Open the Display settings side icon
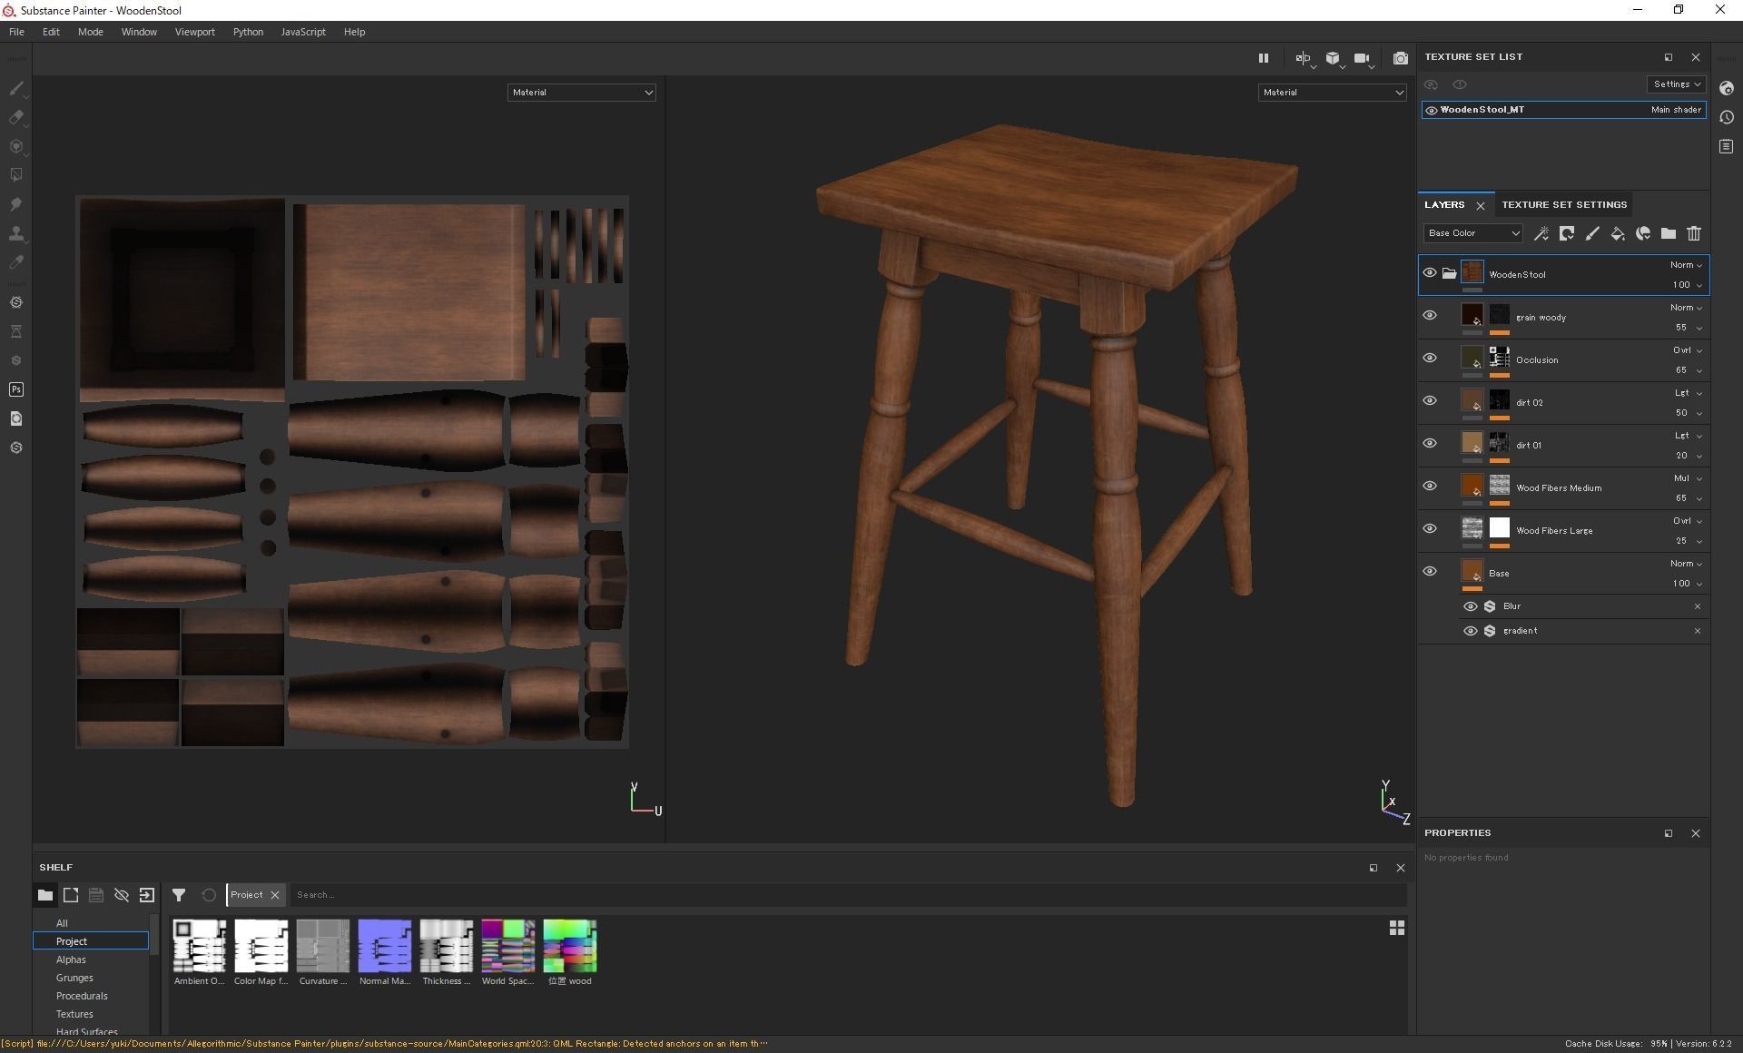The image size is (1743, 1053). tap(1727, 88)
